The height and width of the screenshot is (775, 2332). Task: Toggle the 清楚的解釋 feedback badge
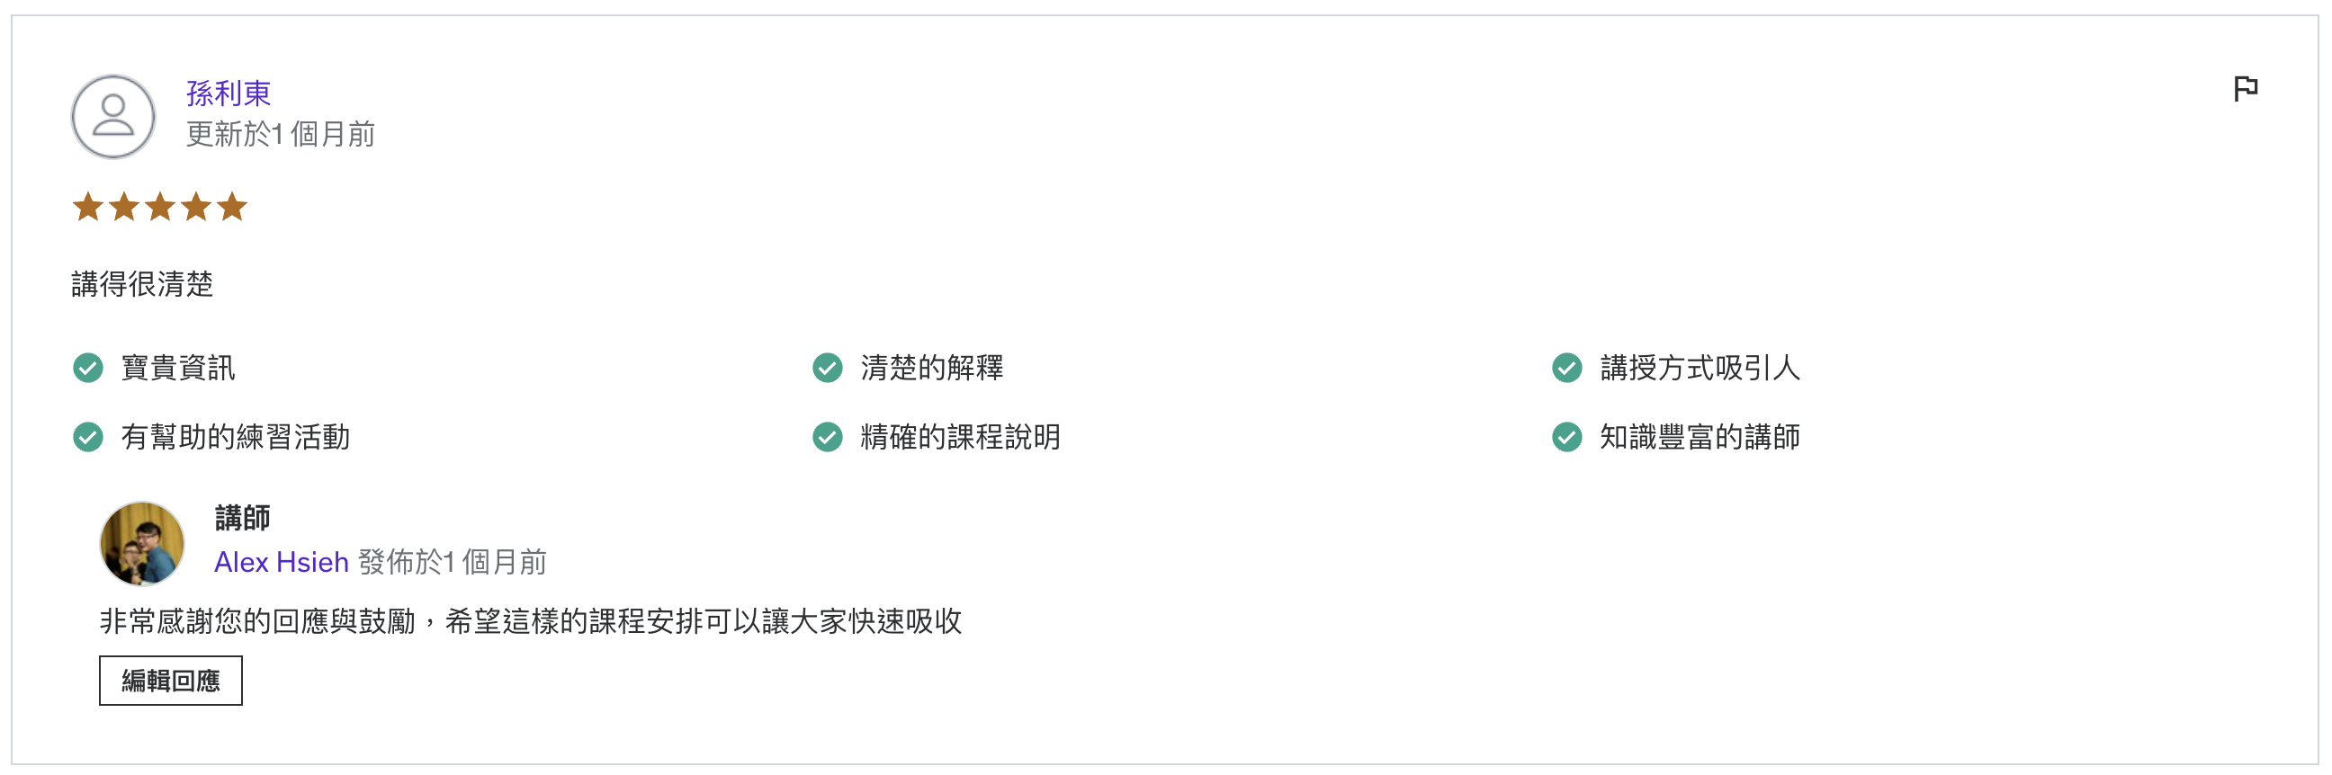click(x=935, y=368)
